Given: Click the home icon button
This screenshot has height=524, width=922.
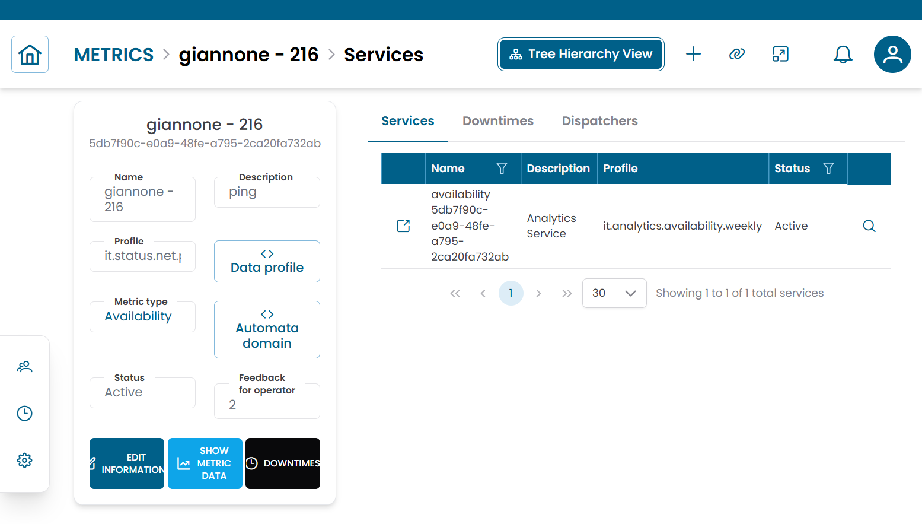Looking at the screenshot, I should 30,55.
